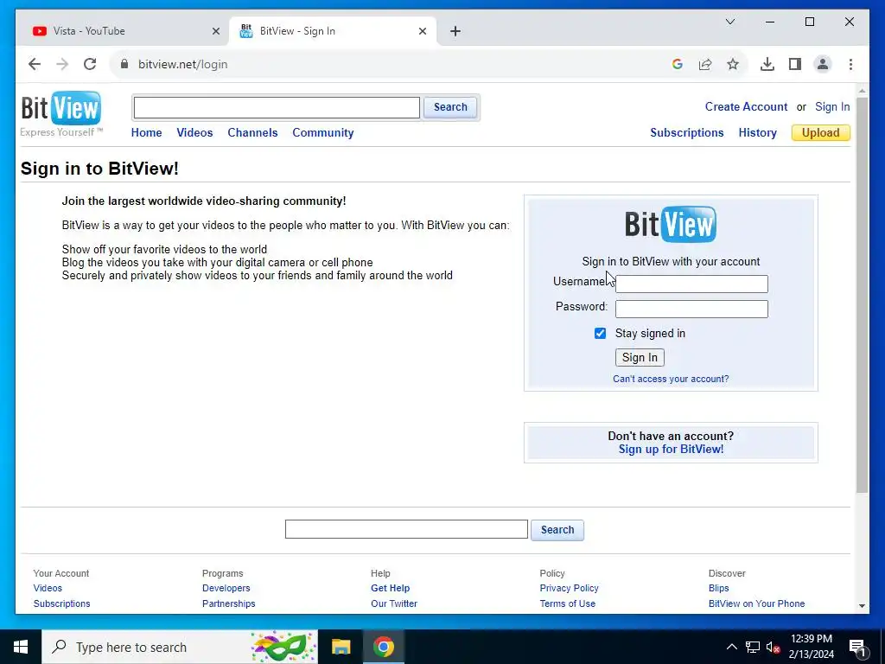Focus the top search text field

click(x=277, y=107)
